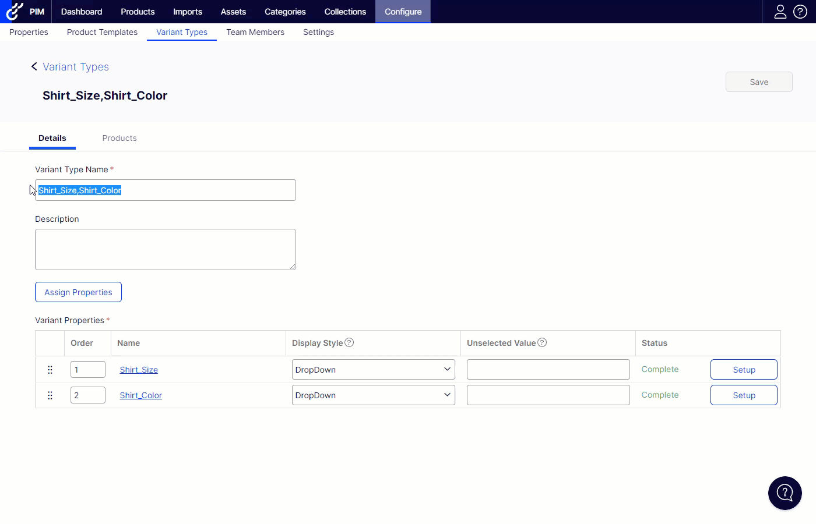Click the PIM logo icon
The image size is (816, 524).
[15, 11]
